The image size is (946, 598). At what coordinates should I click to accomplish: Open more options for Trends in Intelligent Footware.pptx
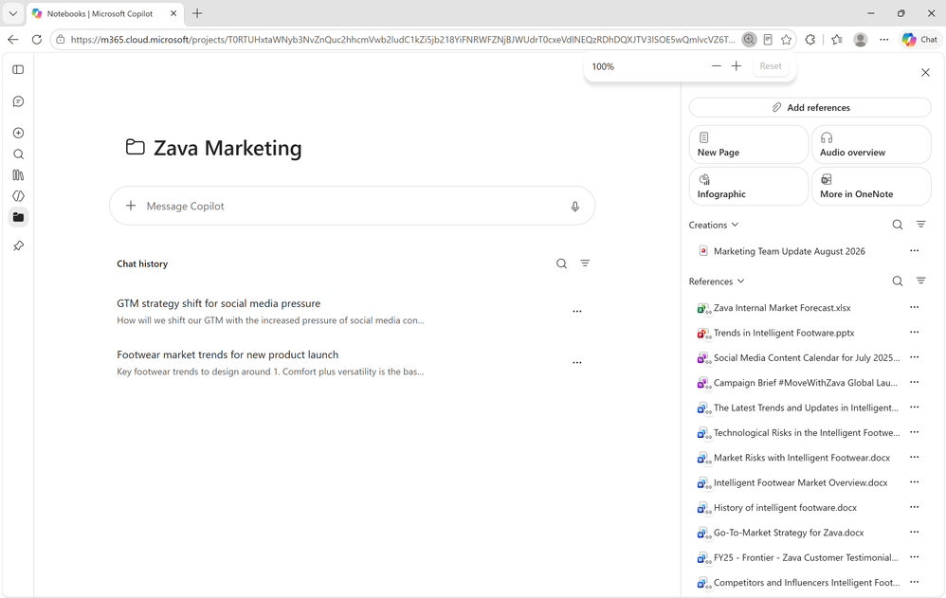914,332
